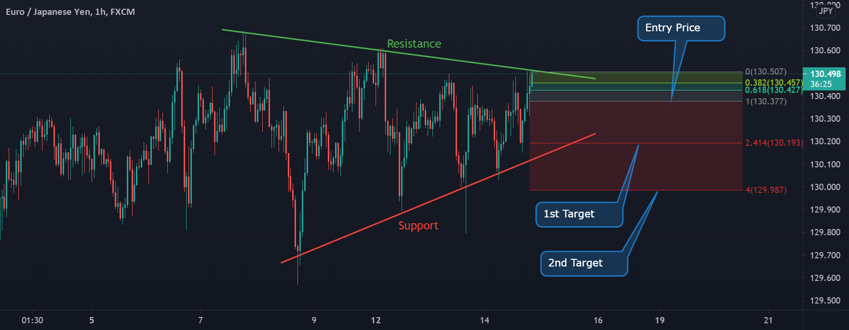Click the 130.700 price axis label
The image size is (849, 330).
coord(825,28)
